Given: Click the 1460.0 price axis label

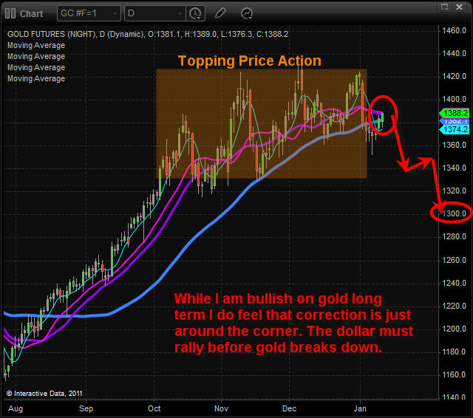Looking at the screenshot, I should 455,30.
